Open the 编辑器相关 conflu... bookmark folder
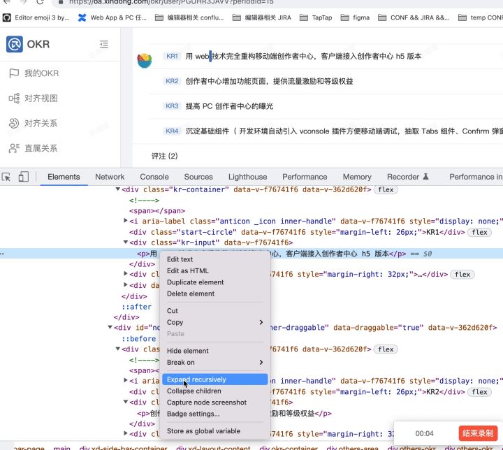 point(189,17)
